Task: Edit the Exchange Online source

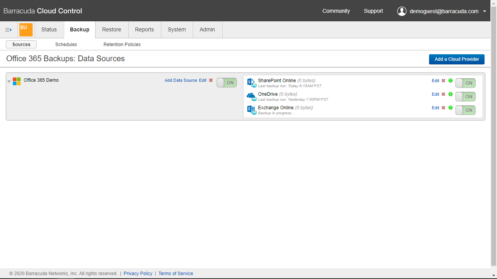Action: pyautogui.click(x=435, y=108)
